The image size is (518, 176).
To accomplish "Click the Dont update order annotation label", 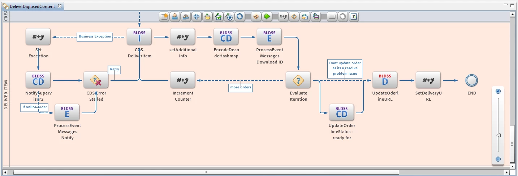I will (x=345, y=69).
